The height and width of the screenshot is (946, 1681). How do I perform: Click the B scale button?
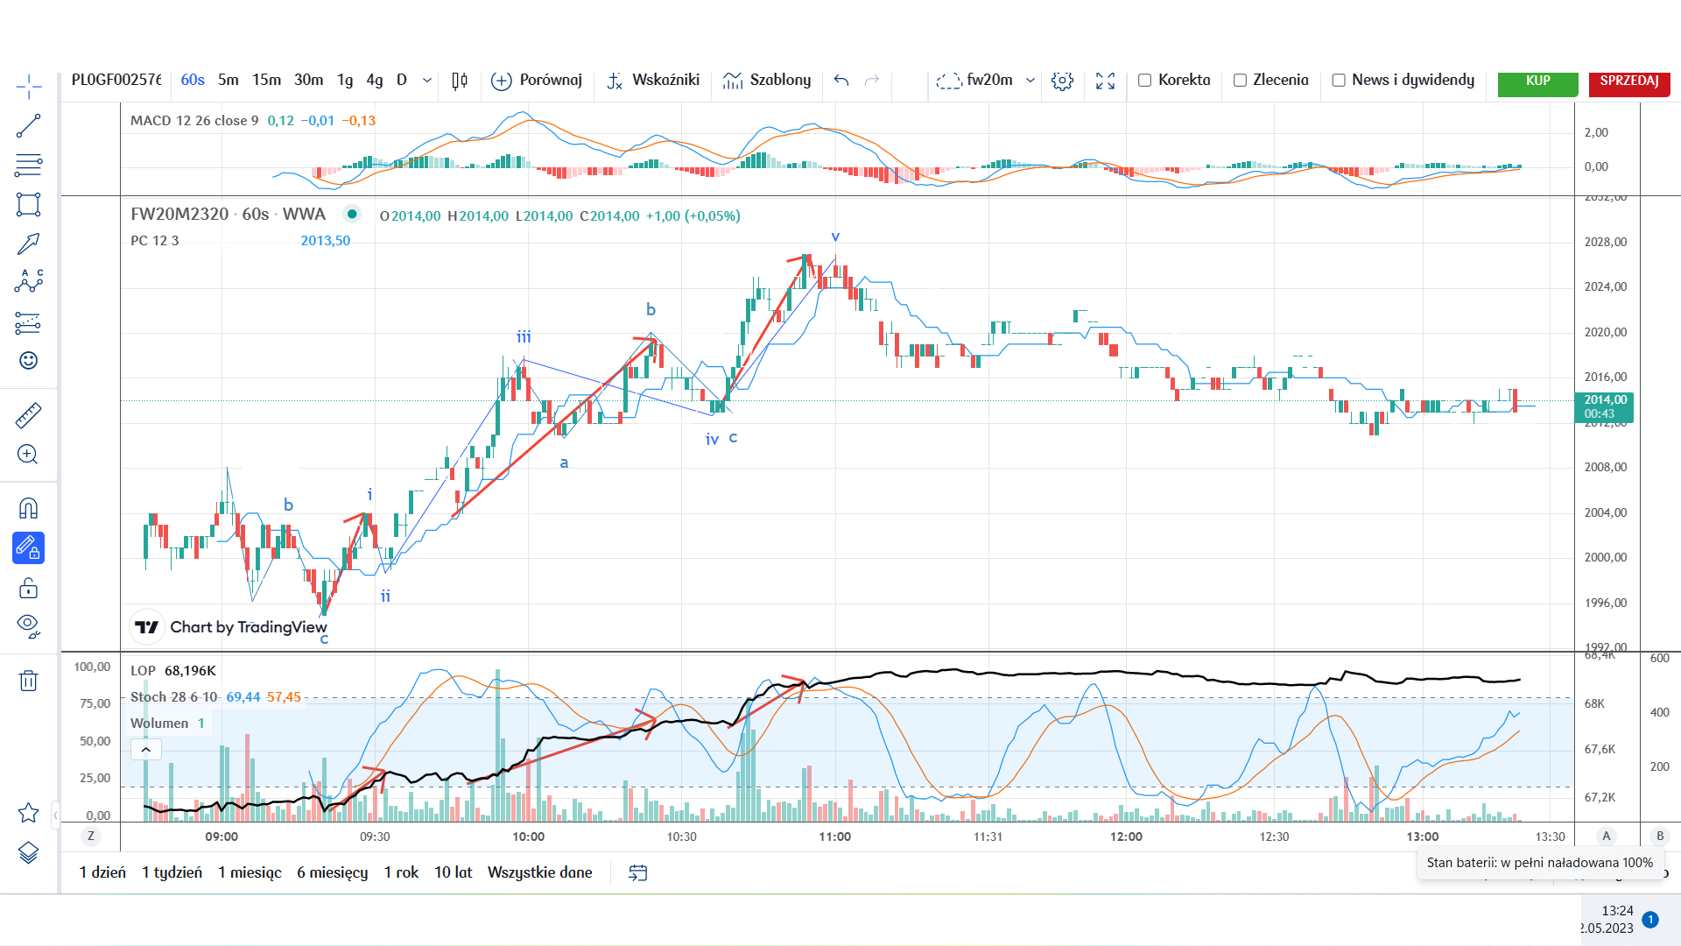click(1660, 837)
